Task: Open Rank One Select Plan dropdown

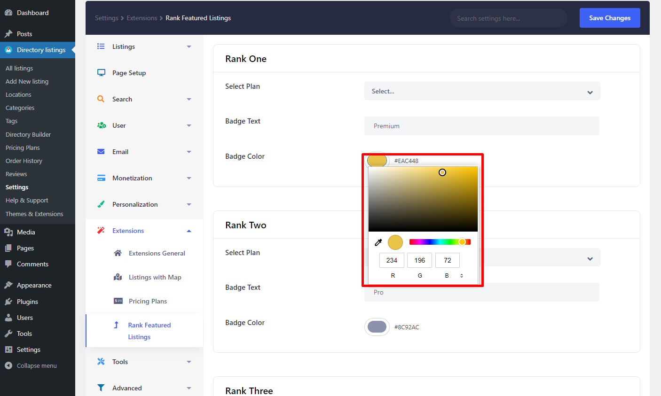Action: click(482, 91)
